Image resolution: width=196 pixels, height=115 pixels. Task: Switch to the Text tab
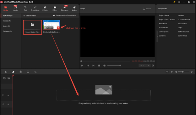25,8
